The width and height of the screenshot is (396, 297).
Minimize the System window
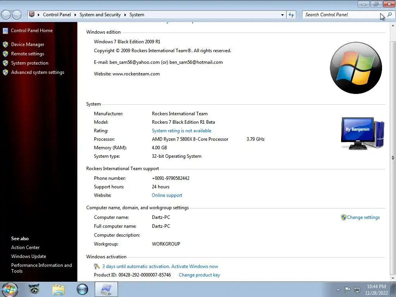[x=364, y=4]
